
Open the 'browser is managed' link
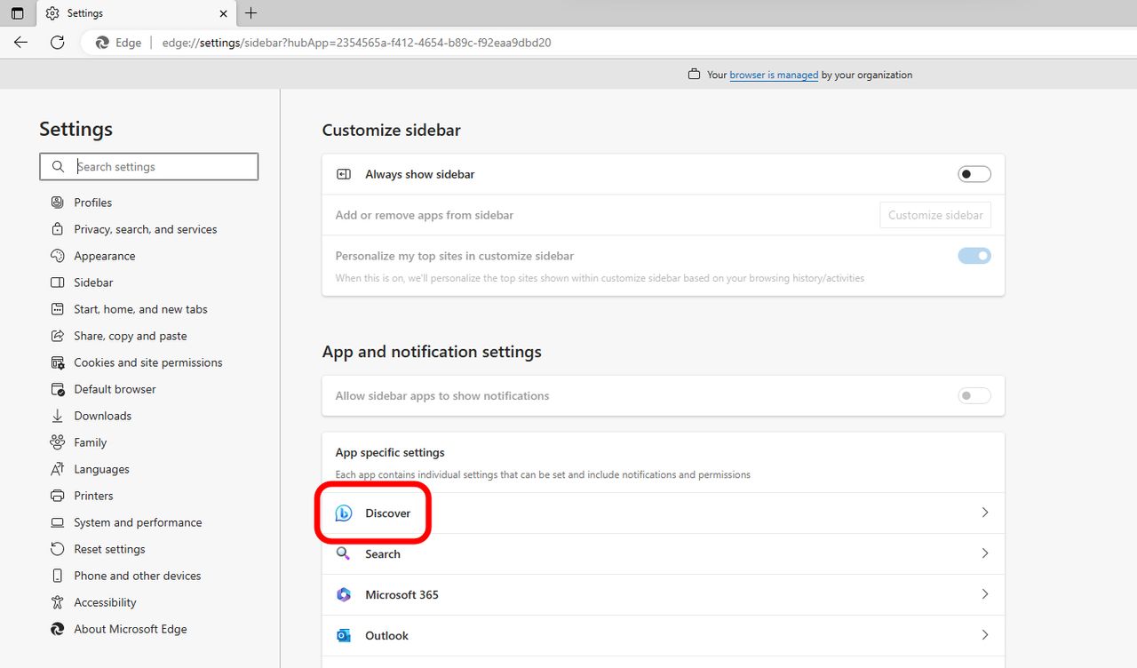click(x=774, y=75)
